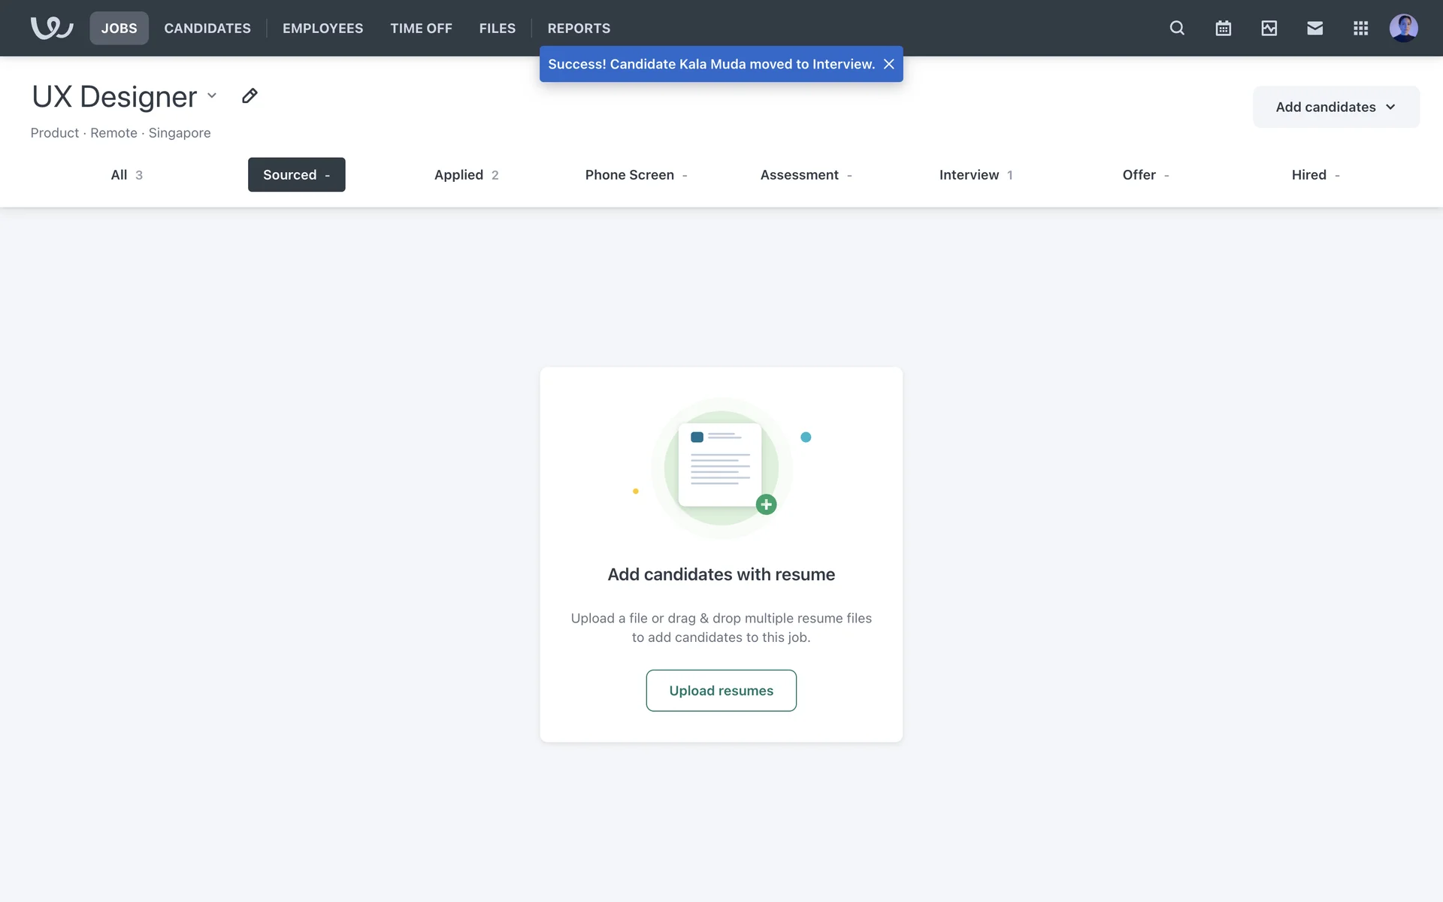This screenshot has height=902, width=1443.
Task: Open the Add candidates dropdown
Action: coord(1336,107)
